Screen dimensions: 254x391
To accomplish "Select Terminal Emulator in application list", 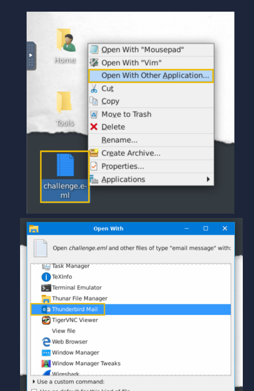I will (131, 288).
